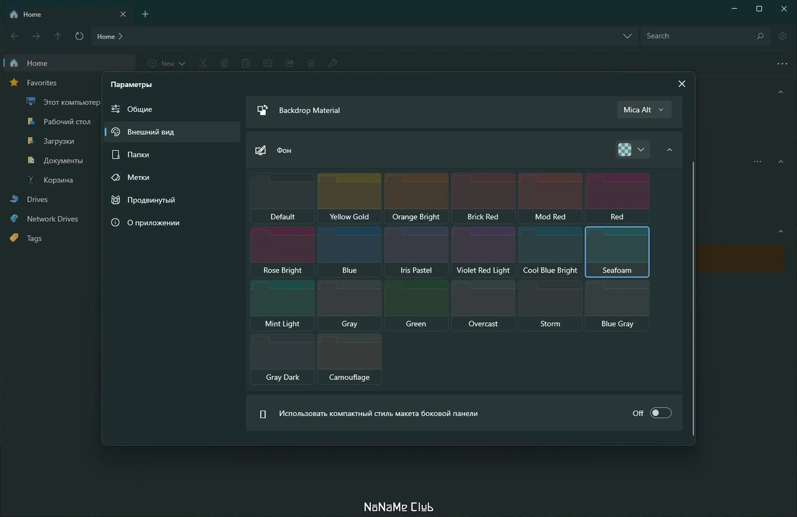
Task: Click the settings dialog vertical scrollbar
Action: click(x=693, y=298)
